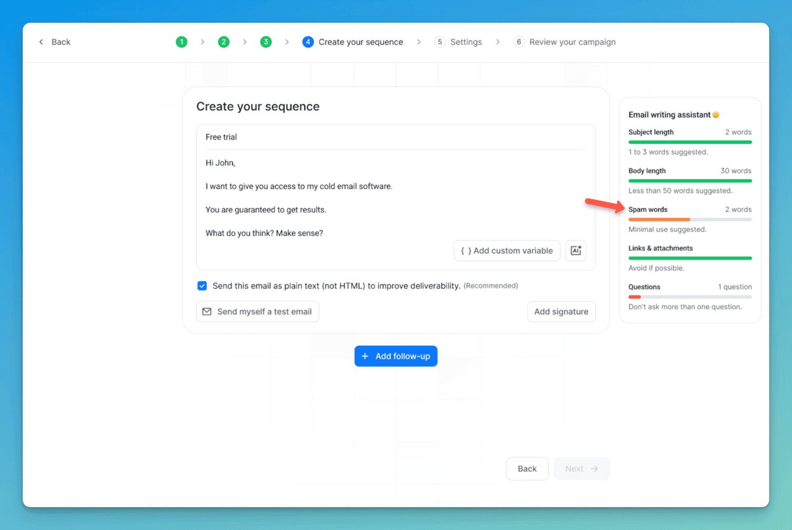
Task: Click the '(Recommended)' note
Action: (x=491, y=286)
